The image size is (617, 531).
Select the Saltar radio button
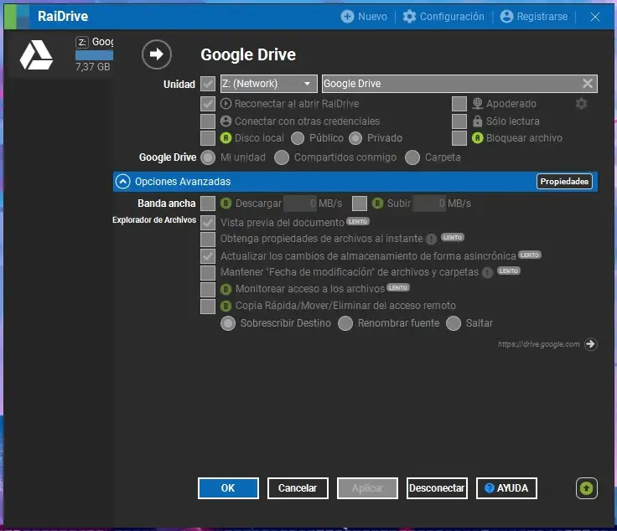(x=454, y=323)
